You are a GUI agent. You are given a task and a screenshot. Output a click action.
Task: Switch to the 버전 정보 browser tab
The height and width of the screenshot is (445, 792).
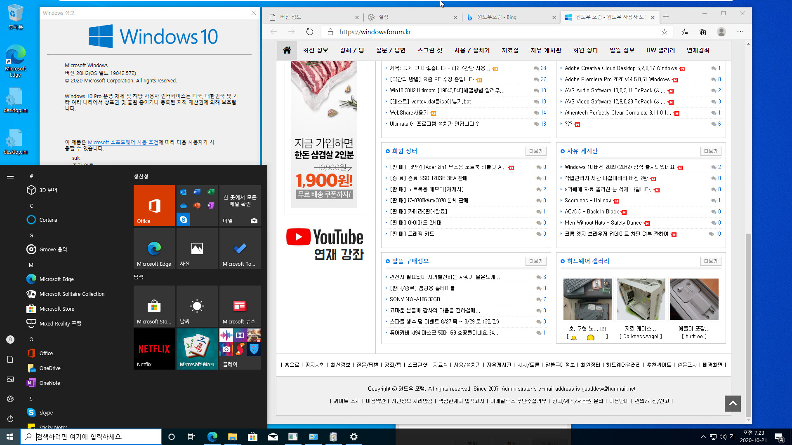[313, 17]
